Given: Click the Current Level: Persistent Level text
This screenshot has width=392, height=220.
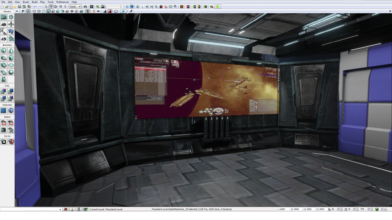Looking at the screenshot, I should pos(106,210).
